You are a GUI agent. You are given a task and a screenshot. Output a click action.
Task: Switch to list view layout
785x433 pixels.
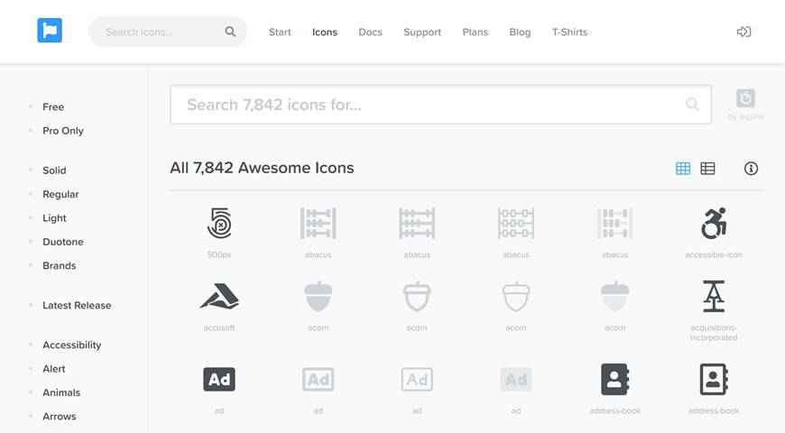tap(707, 168)
